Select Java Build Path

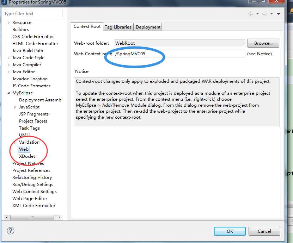(x=28, y=51)
